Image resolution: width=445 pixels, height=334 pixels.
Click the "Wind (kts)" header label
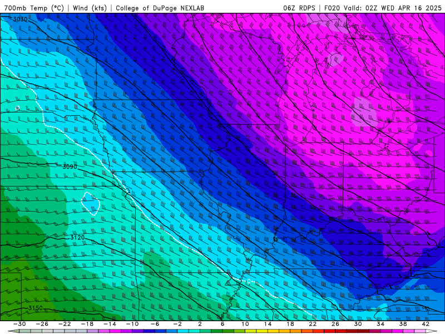pyautogui.click(x=90, y=8)
